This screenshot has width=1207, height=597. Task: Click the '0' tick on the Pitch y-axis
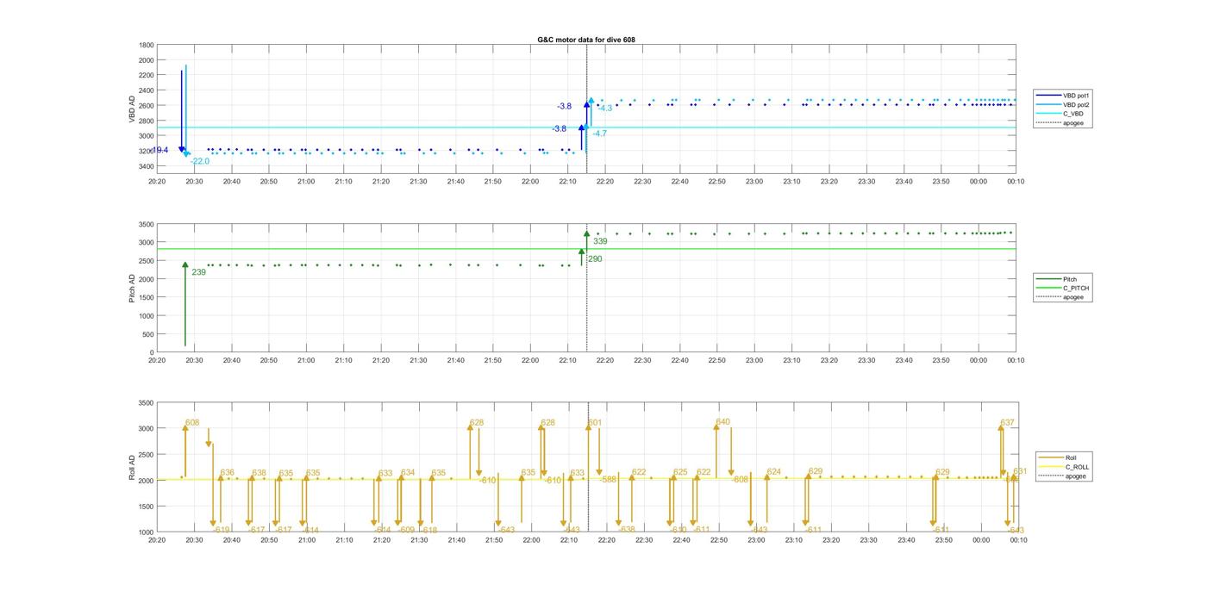point(152,352)
